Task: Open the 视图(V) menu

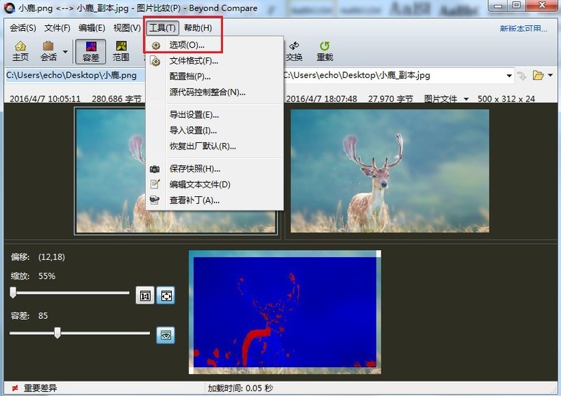Action: tap(127, 27)
